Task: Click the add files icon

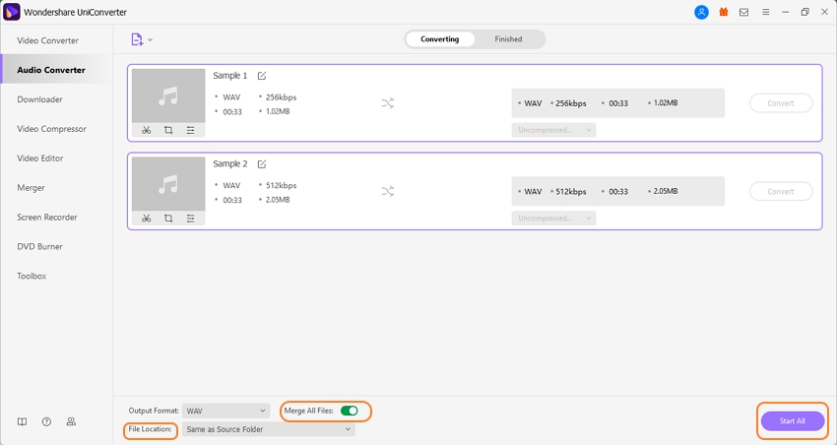Action: pos(138,39)
